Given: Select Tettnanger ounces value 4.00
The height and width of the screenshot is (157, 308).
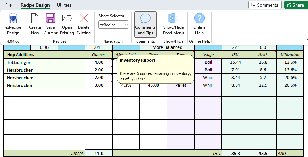Looking at the screenshot, I should [x=99, y=62].
